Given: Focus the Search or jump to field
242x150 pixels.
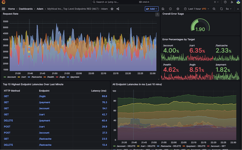Looking at the screenshot, I should click(x=121, y=2).
